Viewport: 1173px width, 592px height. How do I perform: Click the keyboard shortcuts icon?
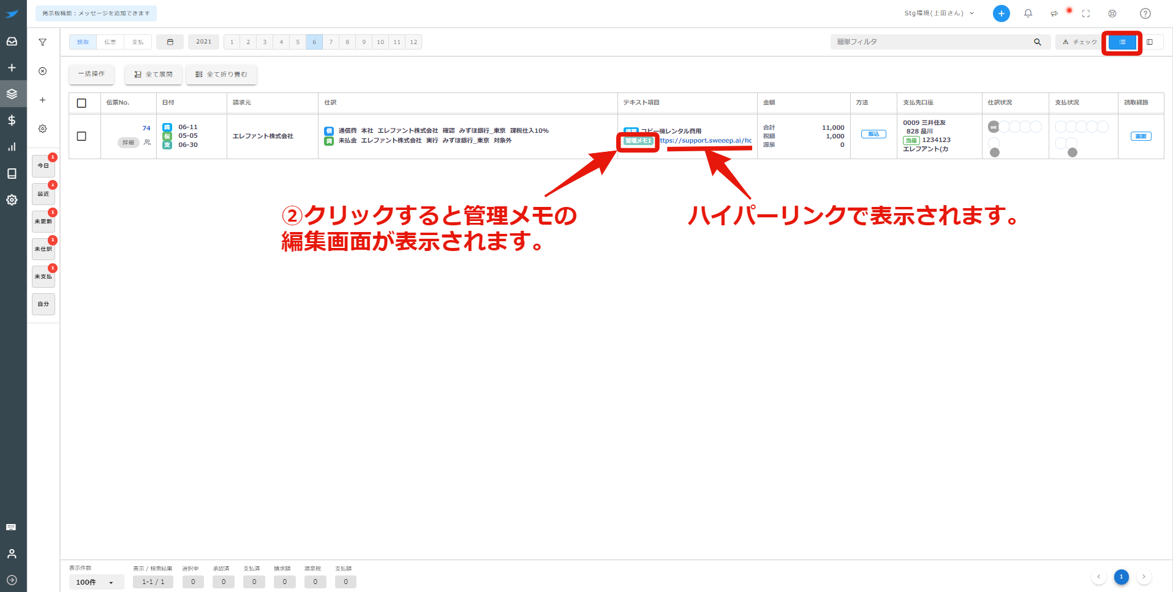coord(11,527)
